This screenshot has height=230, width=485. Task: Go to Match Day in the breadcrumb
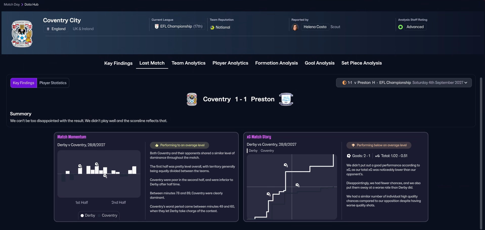(x=12, y=5)
